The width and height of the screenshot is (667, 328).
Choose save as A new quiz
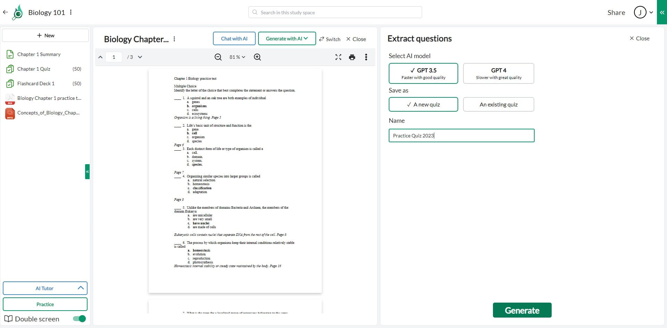pyautogui.click(x=423, y=104)
